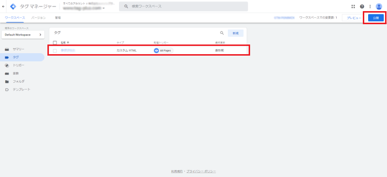Open the three-dot more options menu
Viewport: 387px width, 177px height.
pyautogui.click(x=370, y=7)
